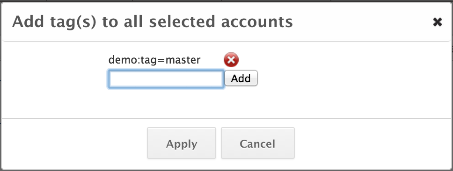The width and height of the screenshot is (453, 171).
Task: Click the dialog title 'Add tag(s) to all selected accounts'
Action: 152,22
